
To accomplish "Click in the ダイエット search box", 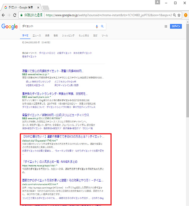I will pyautogui.click(x=58, y=26).
